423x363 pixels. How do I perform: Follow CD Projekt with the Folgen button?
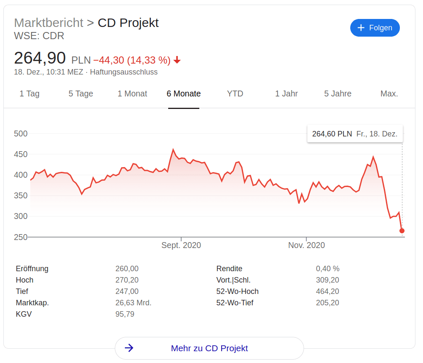point(375,28)
